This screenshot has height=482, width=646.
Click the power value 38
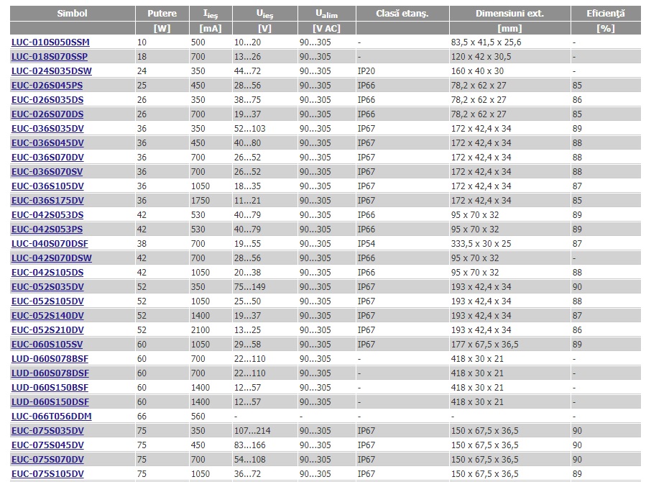(142, 244)
